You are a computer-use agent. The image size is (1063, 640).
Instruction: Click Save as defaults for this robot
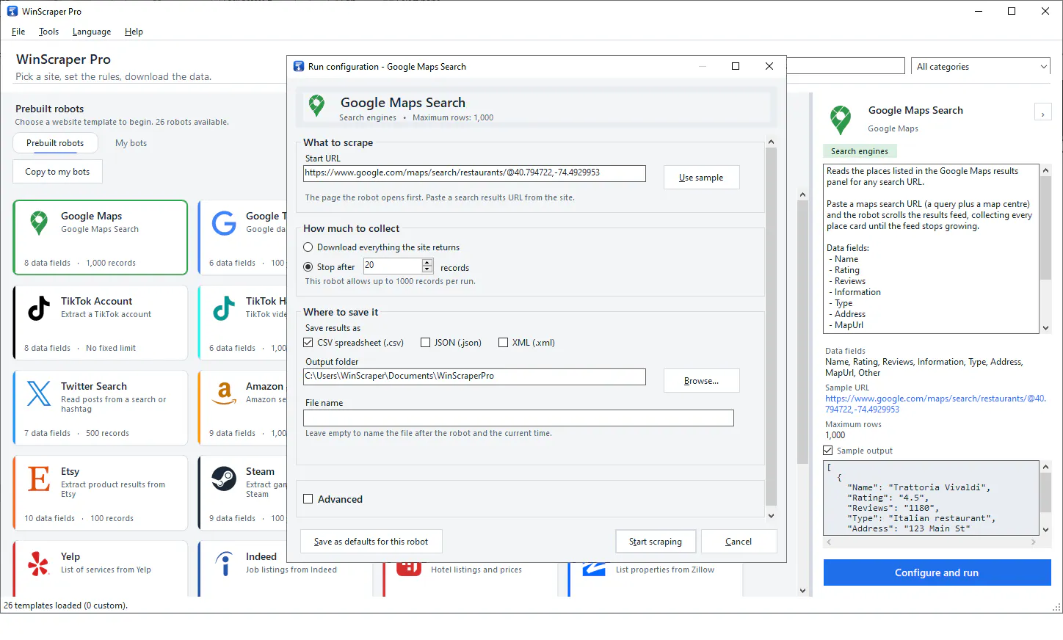[371, 542]
